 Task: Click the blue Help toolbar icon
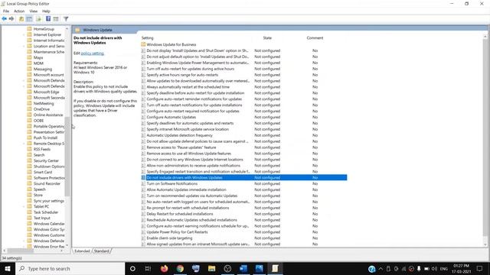pyautogui.click(x=48, y=18)
